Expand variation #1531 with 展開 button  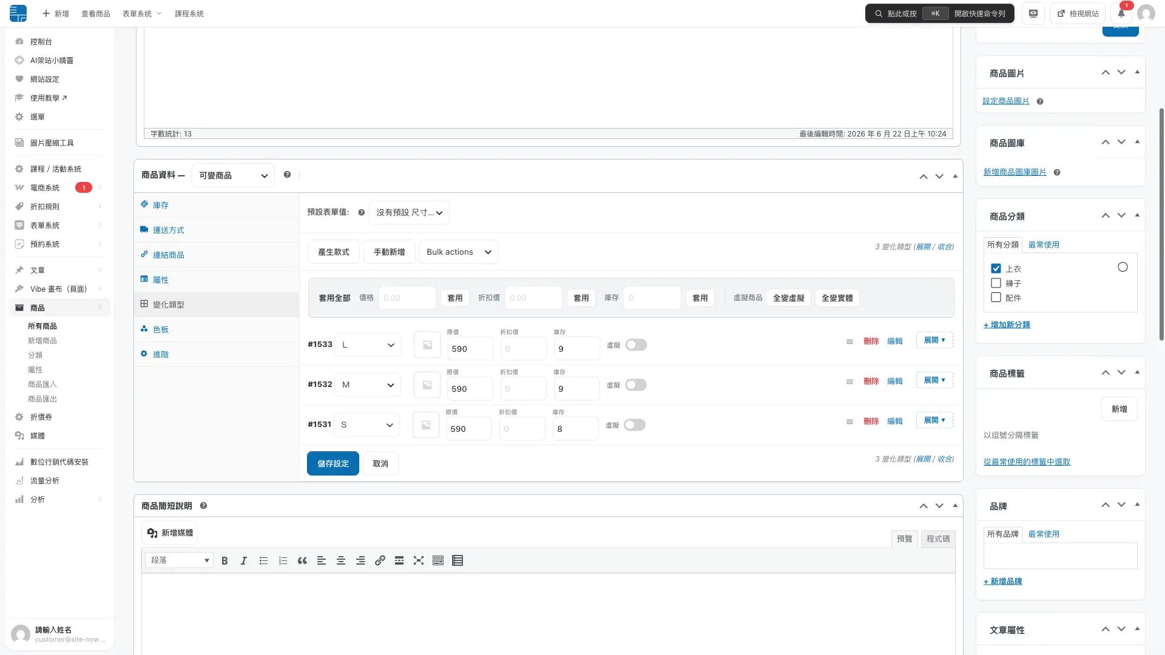[934, 420]
